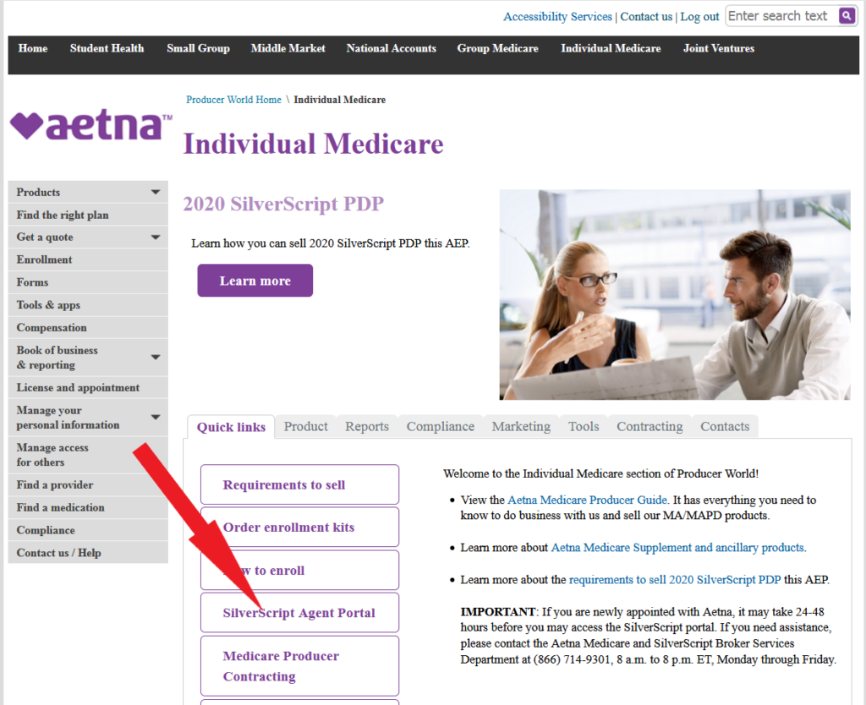This screenshot has height=705, width=866.
Task: Click the two-people banner photo
Action: (674, 294)
